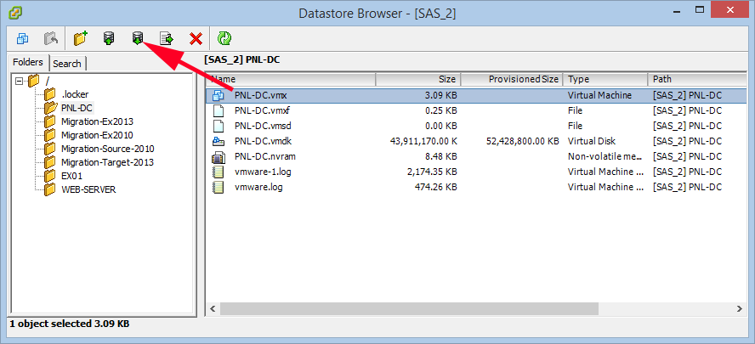This screenshot has height=344, width=755.
Task: Select the PNL-DC.nvram file
Action: pos(264,157)
